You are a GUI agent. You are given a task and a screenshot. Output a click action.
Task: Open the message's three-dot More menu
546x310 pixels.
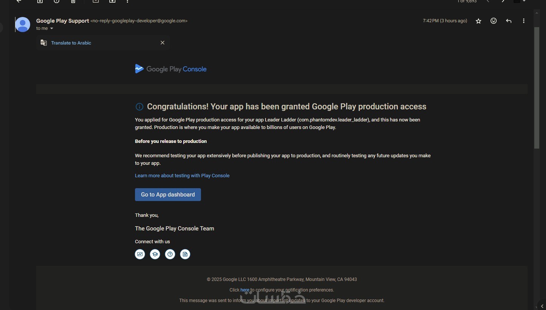524,21
